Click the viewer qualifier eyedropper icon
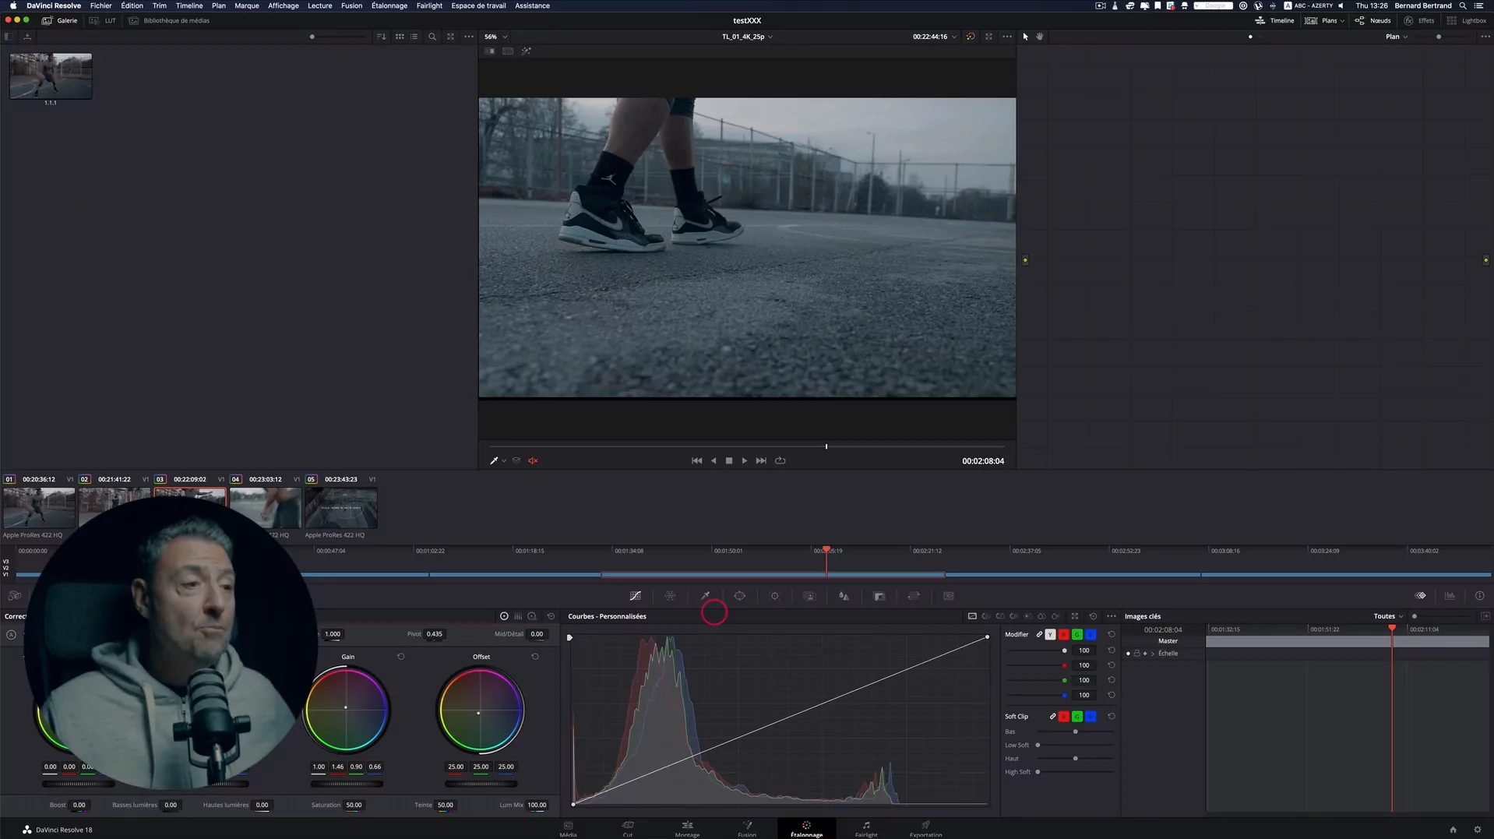The height and width of the screenshot is (839, 1494). [x=494, y=460]
